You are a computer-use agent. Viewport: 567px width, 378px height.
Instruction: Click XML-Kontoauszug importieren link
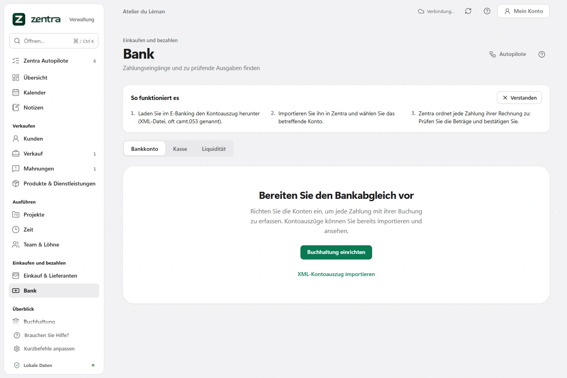click(x=336, y=274)
